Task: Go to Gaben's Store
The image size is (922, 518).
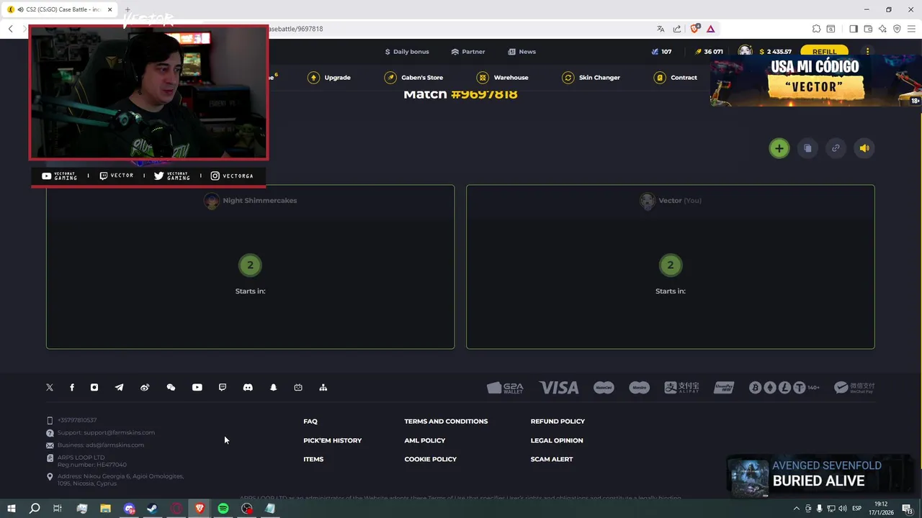Action: tap(413, 78)
